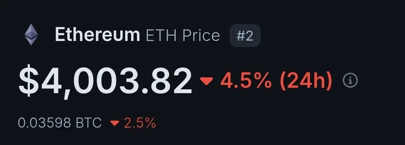The width and height of the screenshot is (405, 145).
Task: Click the 0.03598 BTC value
Action: [60, 123]
